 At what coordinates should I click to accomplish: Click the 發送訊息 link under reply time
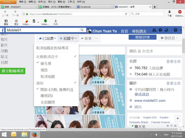[x=142, y=94]
